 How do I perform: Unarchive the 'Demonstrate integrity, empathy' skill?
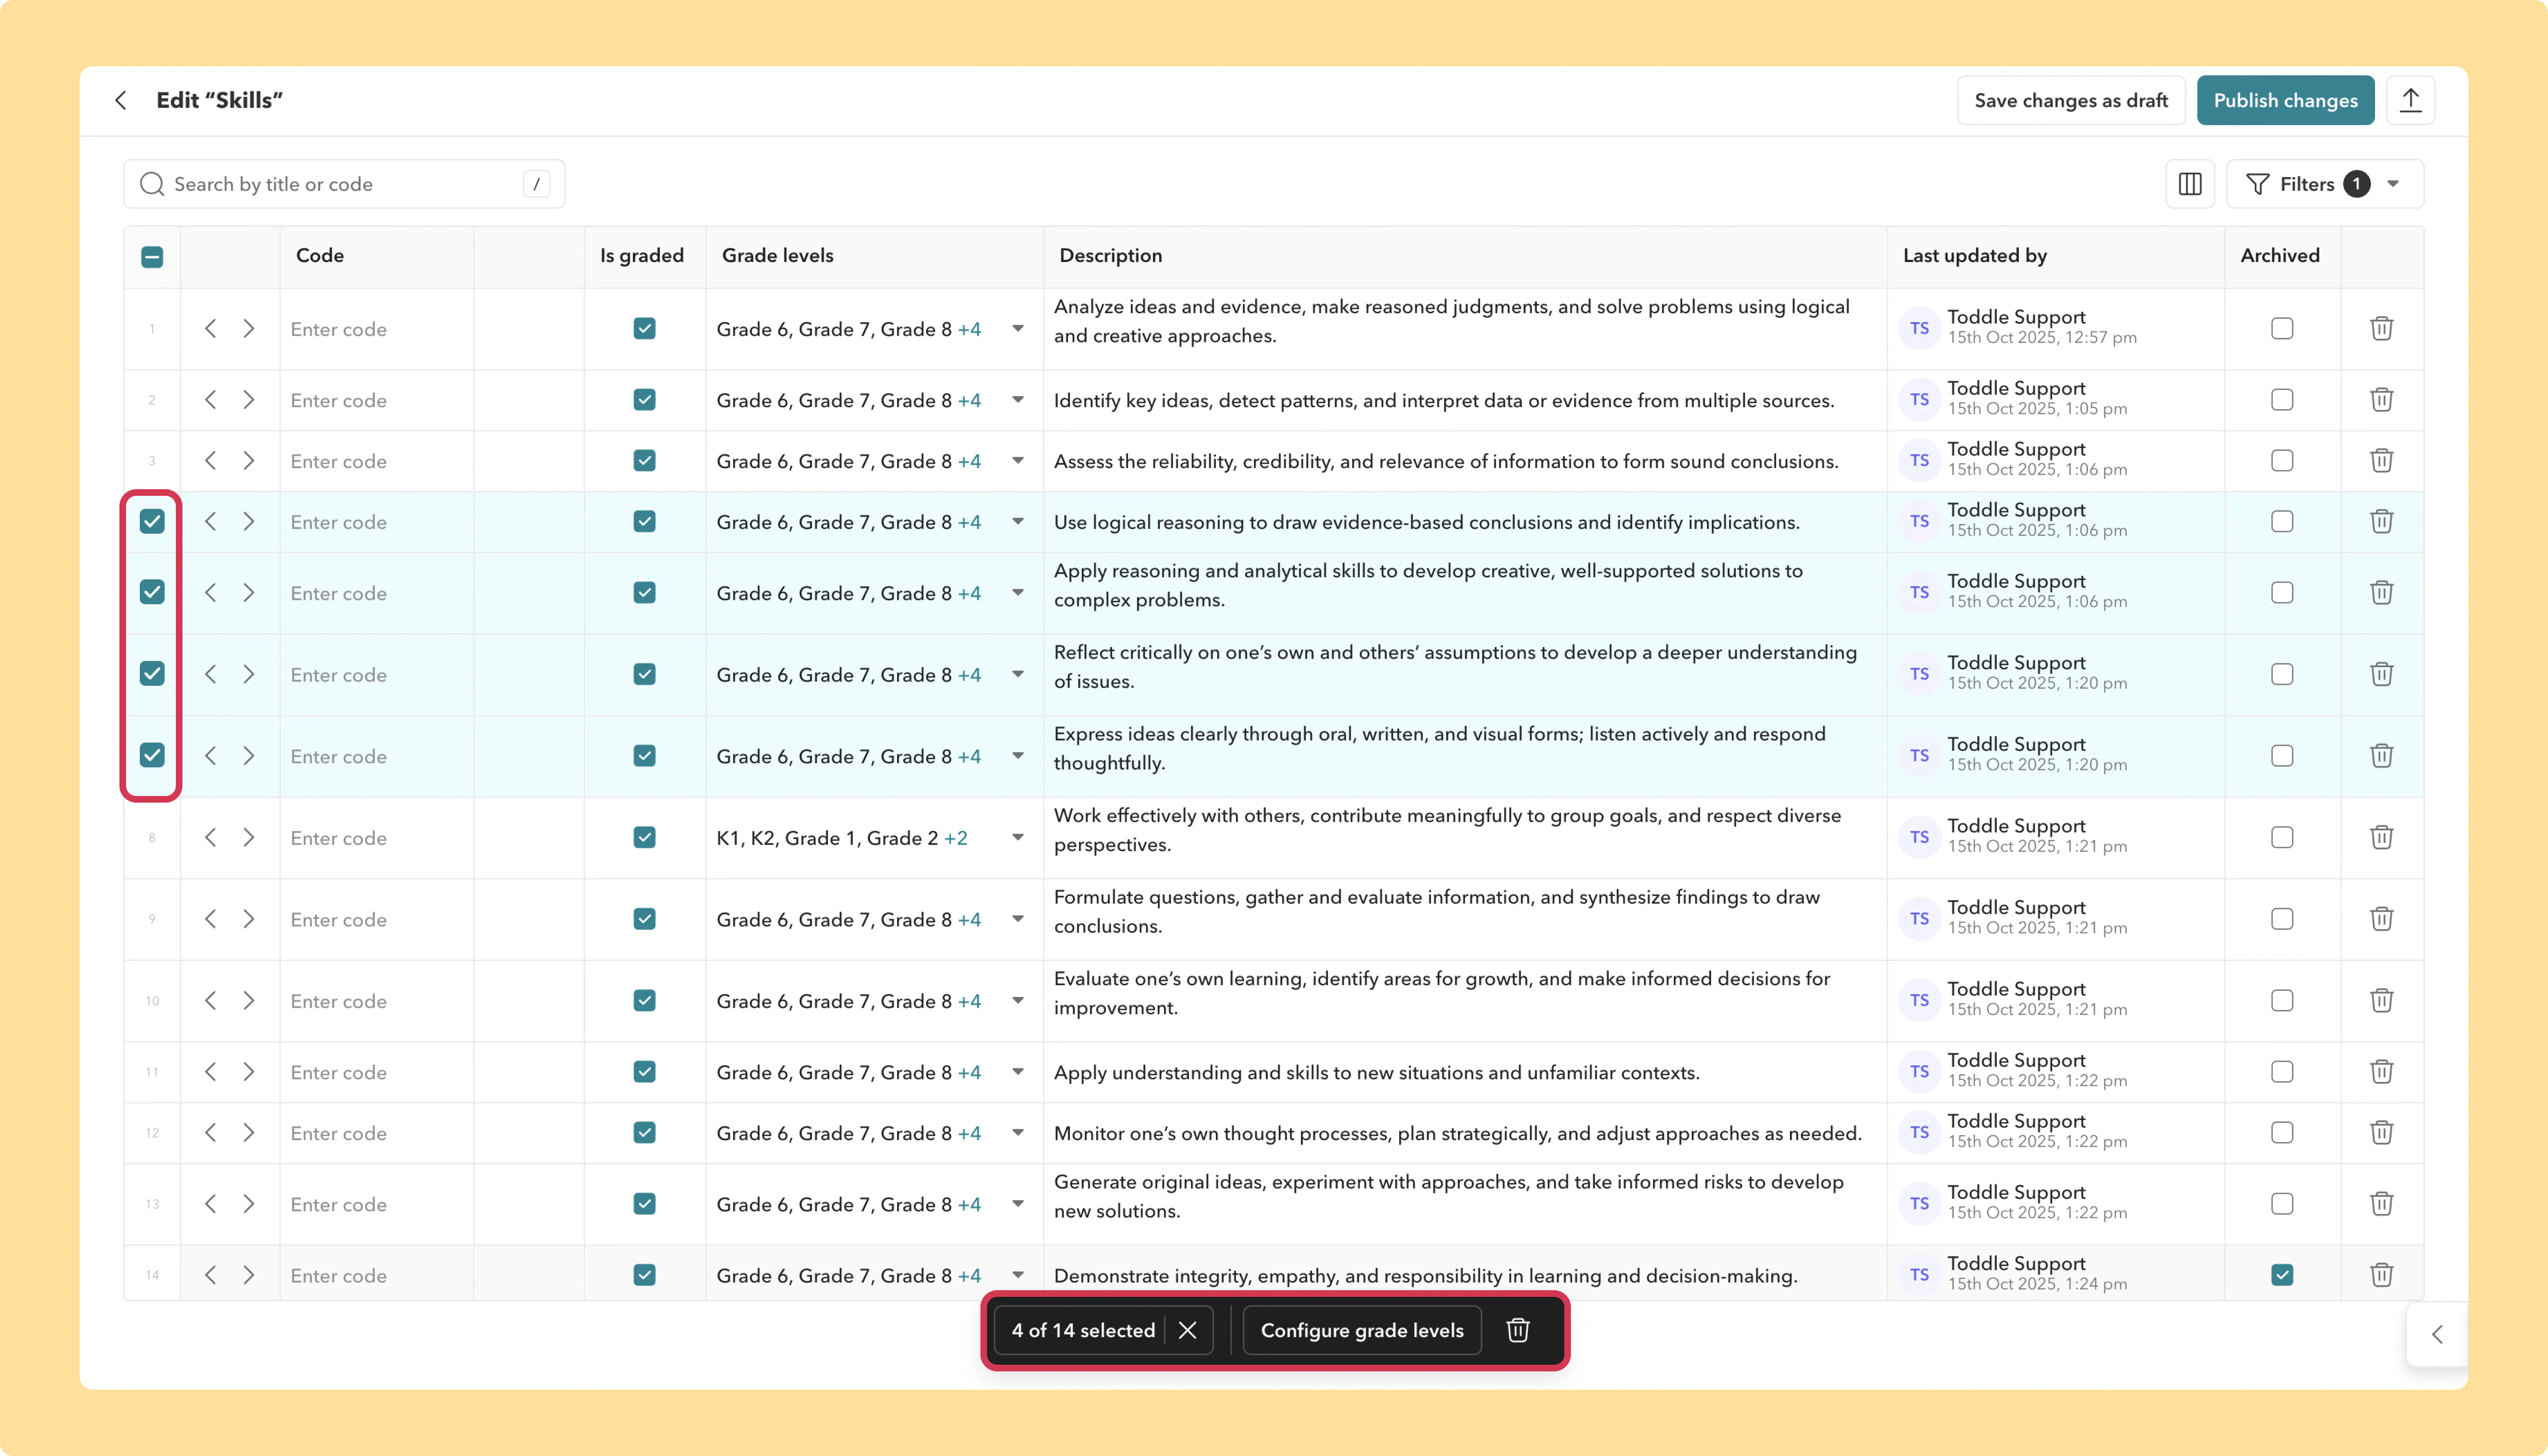point(2282,1275)
